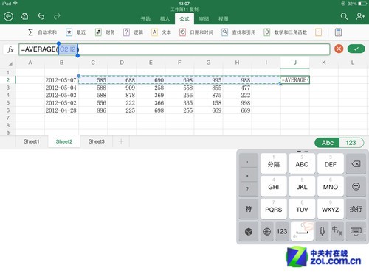Tap the 换行 (return) key
Viewport: 369px width, 276px height.
356,209
